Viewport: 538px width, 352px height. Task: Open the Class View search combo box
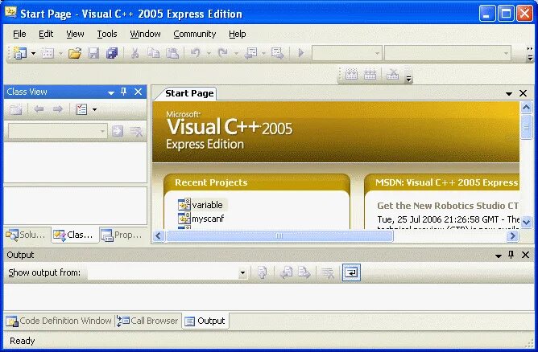tap(57, 131)
